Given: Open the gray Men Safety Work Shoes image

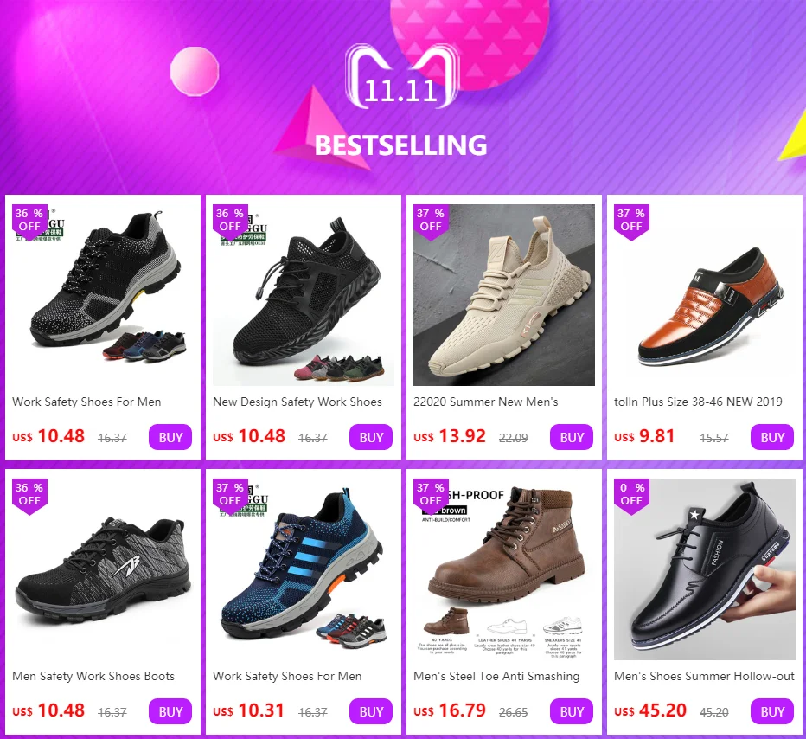Looking at the screenshot, I should click(103, 569).
